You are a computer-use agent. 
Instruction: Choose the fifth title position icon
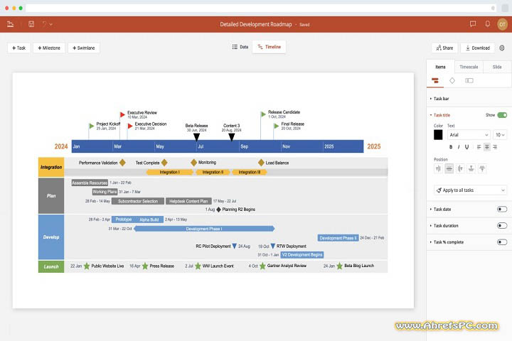[x=482, y=168]
